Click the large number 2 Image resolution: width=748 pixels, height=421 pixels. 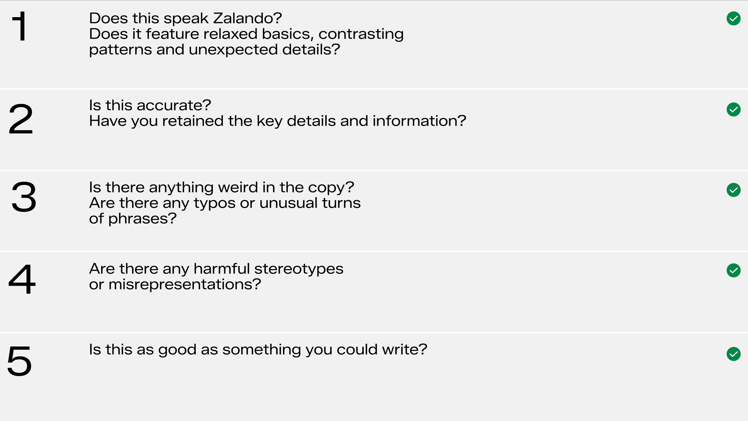(21, 119)
